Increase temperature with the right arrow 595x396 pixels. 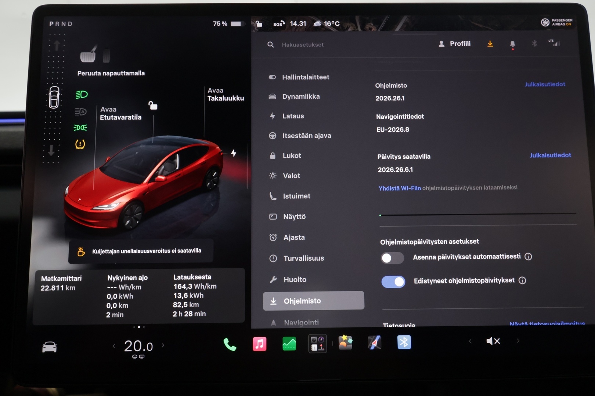163,345
